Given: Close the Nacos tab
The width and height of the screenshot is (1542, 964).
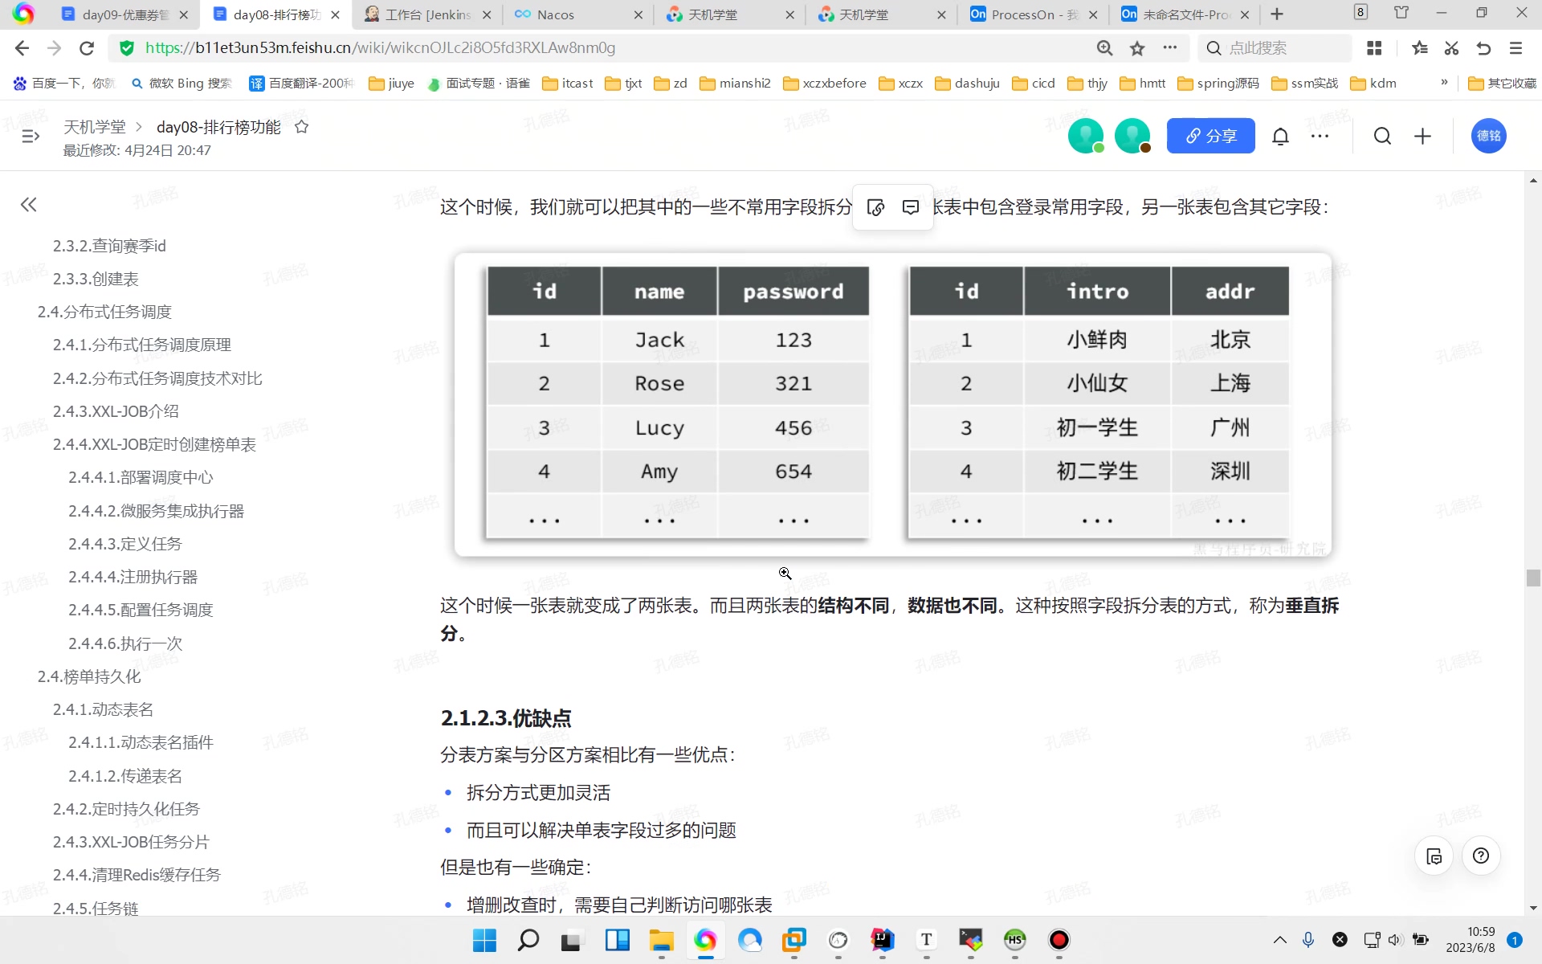Looking at the screenshot, I should [638, 14].
